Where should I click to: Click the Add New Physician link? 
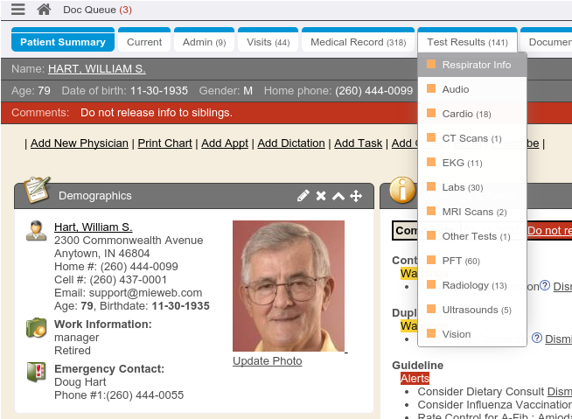tap(79, 143)
